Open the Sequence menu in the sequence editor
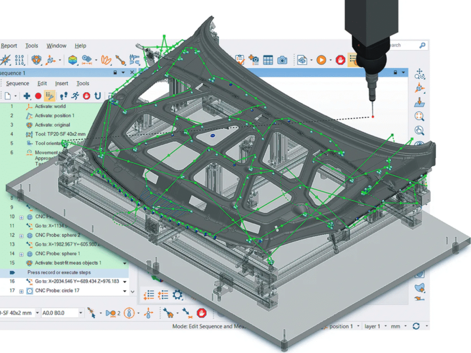This screenshot has height=353, width=471. tap(17, 83)
